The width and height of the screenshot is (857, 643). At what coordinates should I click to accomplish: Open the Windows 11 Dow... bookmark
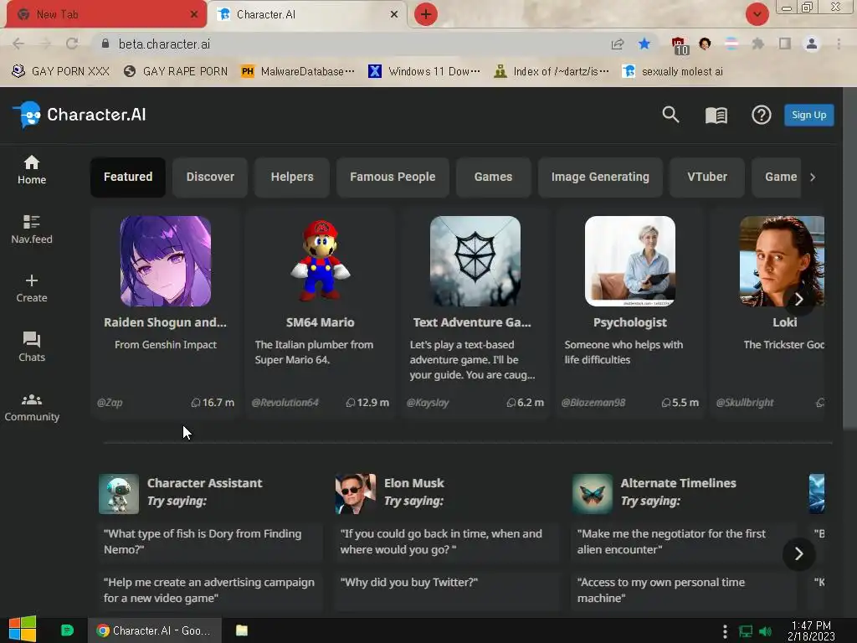pos(424,72)
